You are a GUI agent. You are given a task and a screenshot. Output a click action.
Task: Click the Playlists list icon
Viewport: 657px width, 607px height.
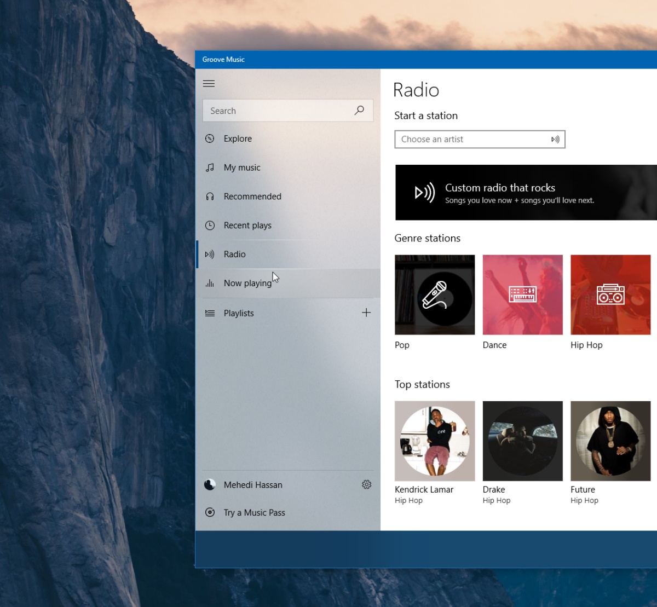click(x=210, y=313)
